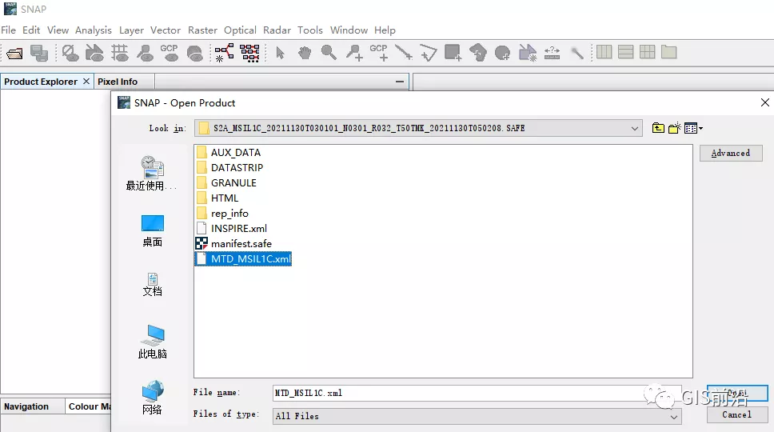Click the magic wand tool icon
Image resolution: width=774 pixels, height=432 pixels.
tap(577, 53)
